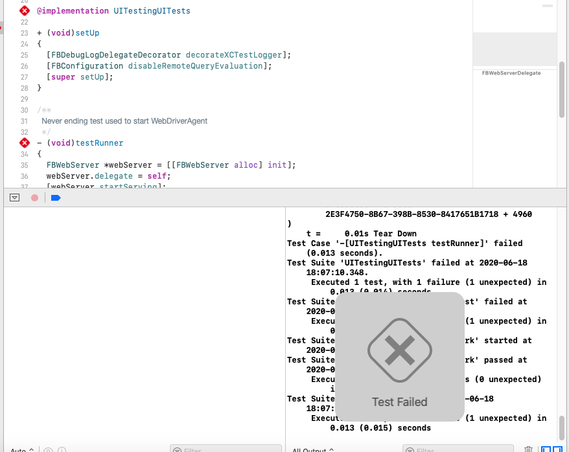
Task: Click the setUp method name on line 23
Action: click(87, 33)
